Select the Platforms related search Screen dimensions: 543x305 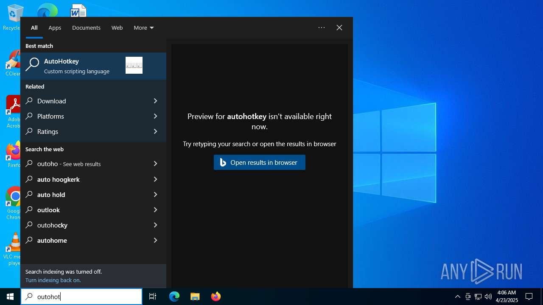click(x=83, y=116)
